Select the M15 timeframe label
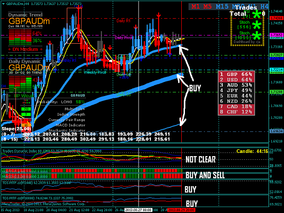The width and height of the screenshot is (284, 213). click(x=222, y=6)
